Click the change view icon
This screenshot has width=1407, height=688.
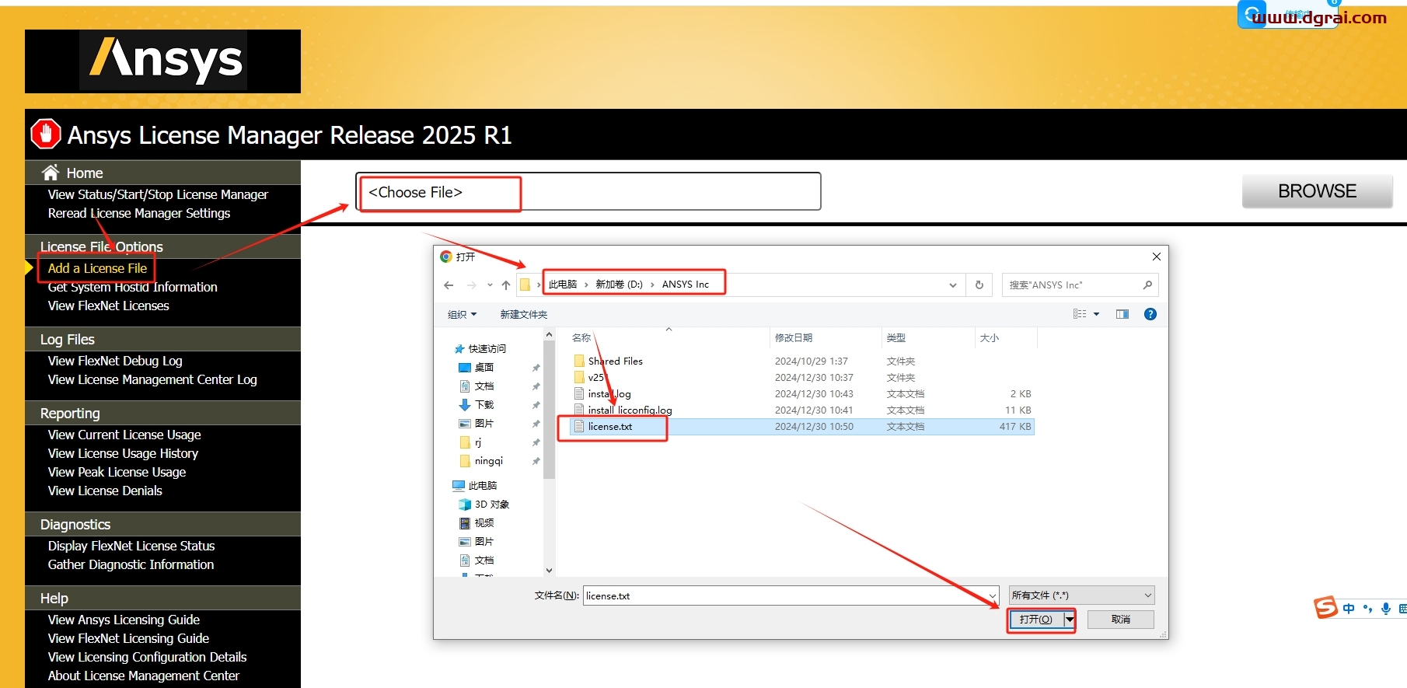1080,314
